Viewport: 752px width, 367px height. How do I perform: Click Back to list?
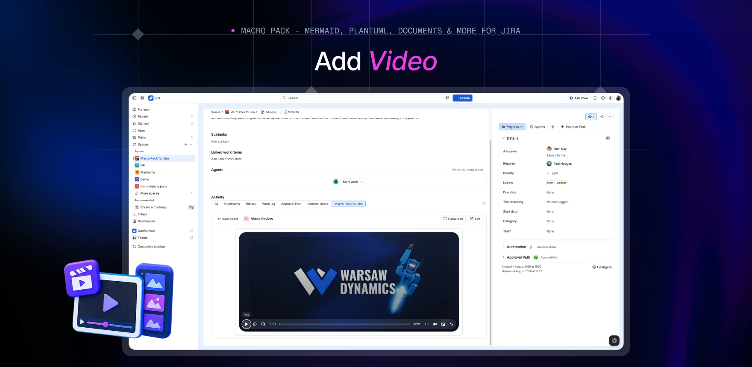(228, 219)
